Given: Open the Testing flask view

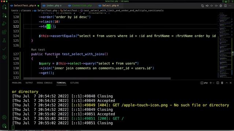Looking at the screenshot, I should coord(4,40).
